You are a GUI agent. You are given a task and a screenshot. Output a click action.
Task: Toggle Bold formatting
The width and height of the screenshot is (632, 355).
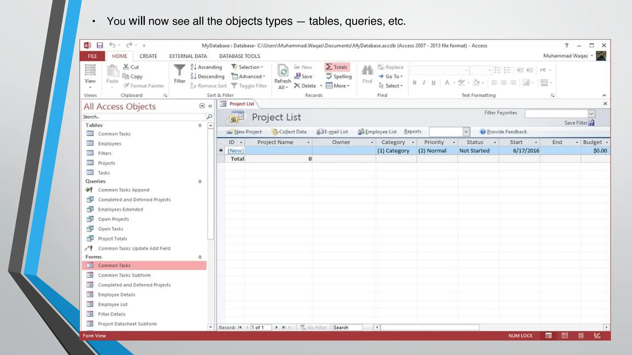(x=414, y=83)
